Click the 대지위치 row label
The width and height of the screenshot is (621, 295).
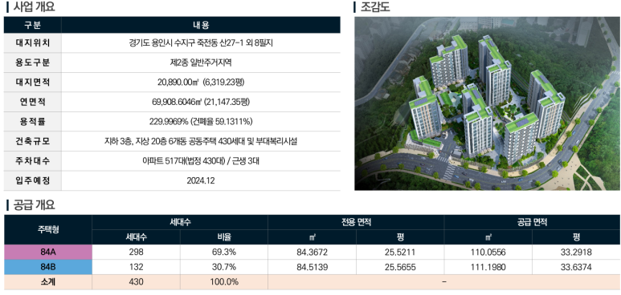point(32,42)
